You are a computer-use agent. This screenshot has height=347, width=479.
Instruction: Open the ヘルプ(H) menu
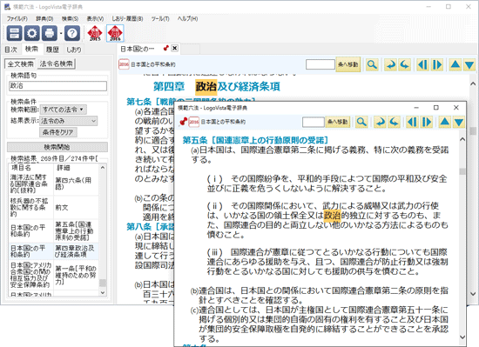tap(187, 18)
